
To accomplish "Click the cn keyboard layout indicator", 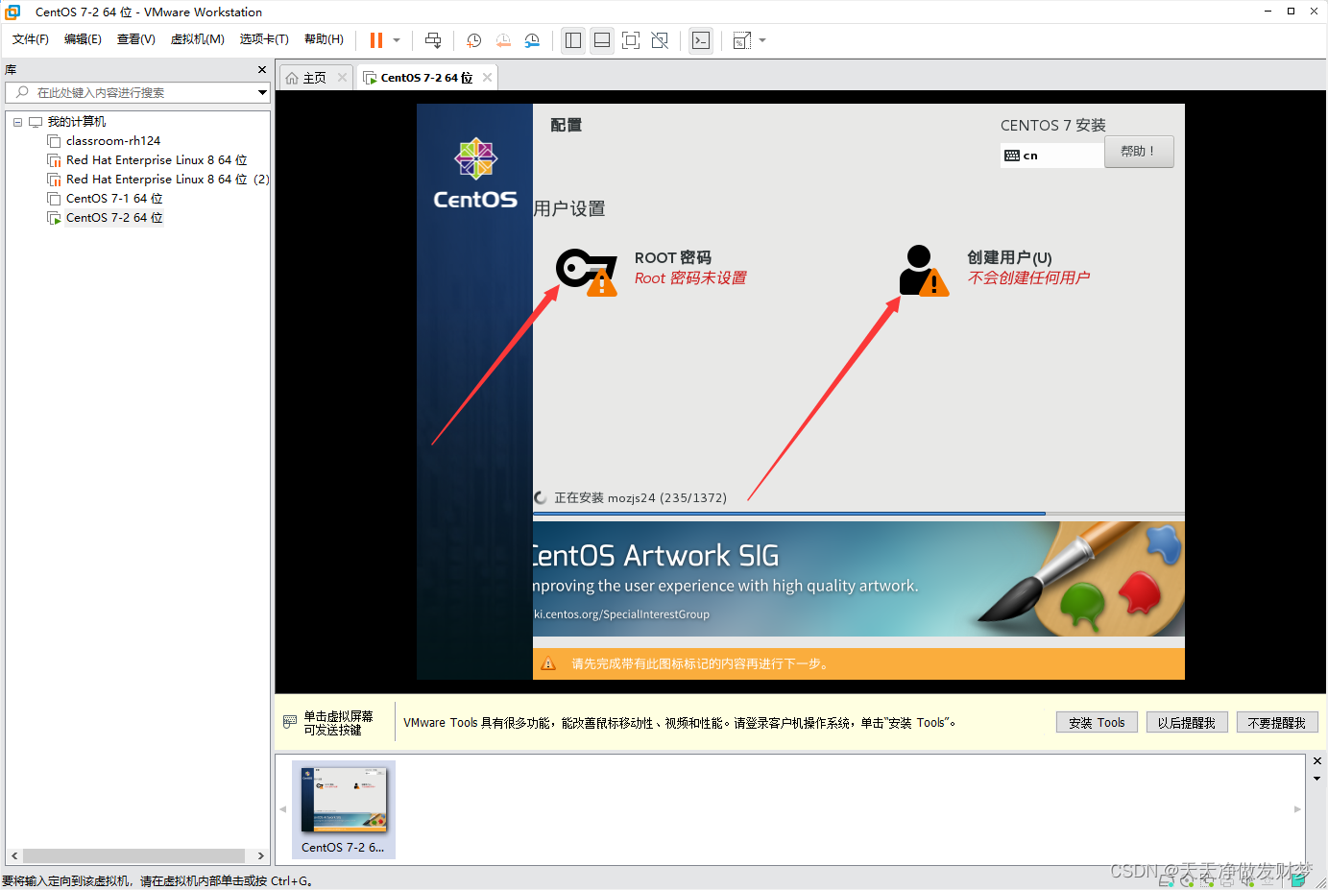I will pyautogui.click(x=1051, y=156).
